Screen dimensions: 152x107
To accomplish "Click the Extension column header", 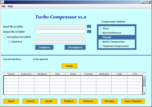I will point(26,74).
